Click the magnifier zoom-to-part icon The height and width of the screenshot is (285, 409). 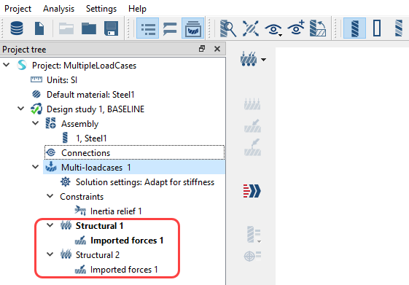tap(228, 28)
